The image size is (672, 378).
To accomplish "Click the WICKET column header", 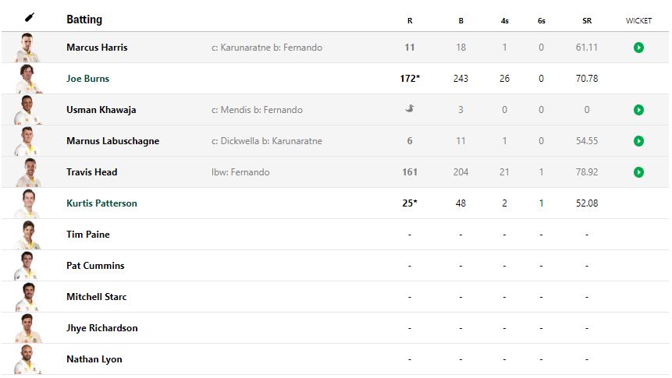I will pyautogui.click(x=638, y=21).
